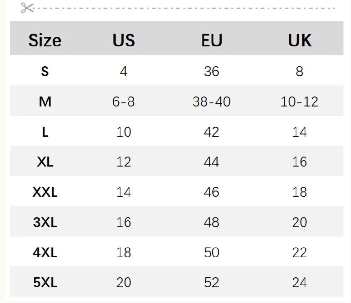351x303 pixels.
Task: Click the US column header
Action: click(123, 40)
